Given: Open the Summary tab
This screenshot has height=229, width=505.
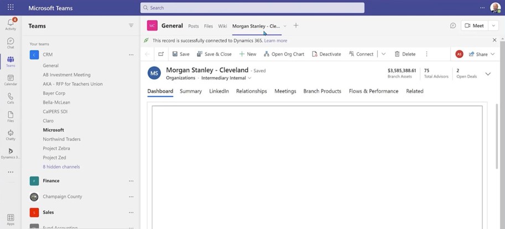Looking at the screenshot, I should point(191,91).
